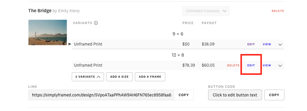Edit the 12 × 8 Unframed Print variant
The width and height of the screenshot is (307, 111).
click(x=251, y=65)
